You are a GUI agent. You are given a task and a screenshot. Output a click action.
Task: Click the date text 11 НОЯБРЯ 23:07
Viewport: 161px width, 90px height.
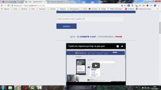click(x=87, y=37)
